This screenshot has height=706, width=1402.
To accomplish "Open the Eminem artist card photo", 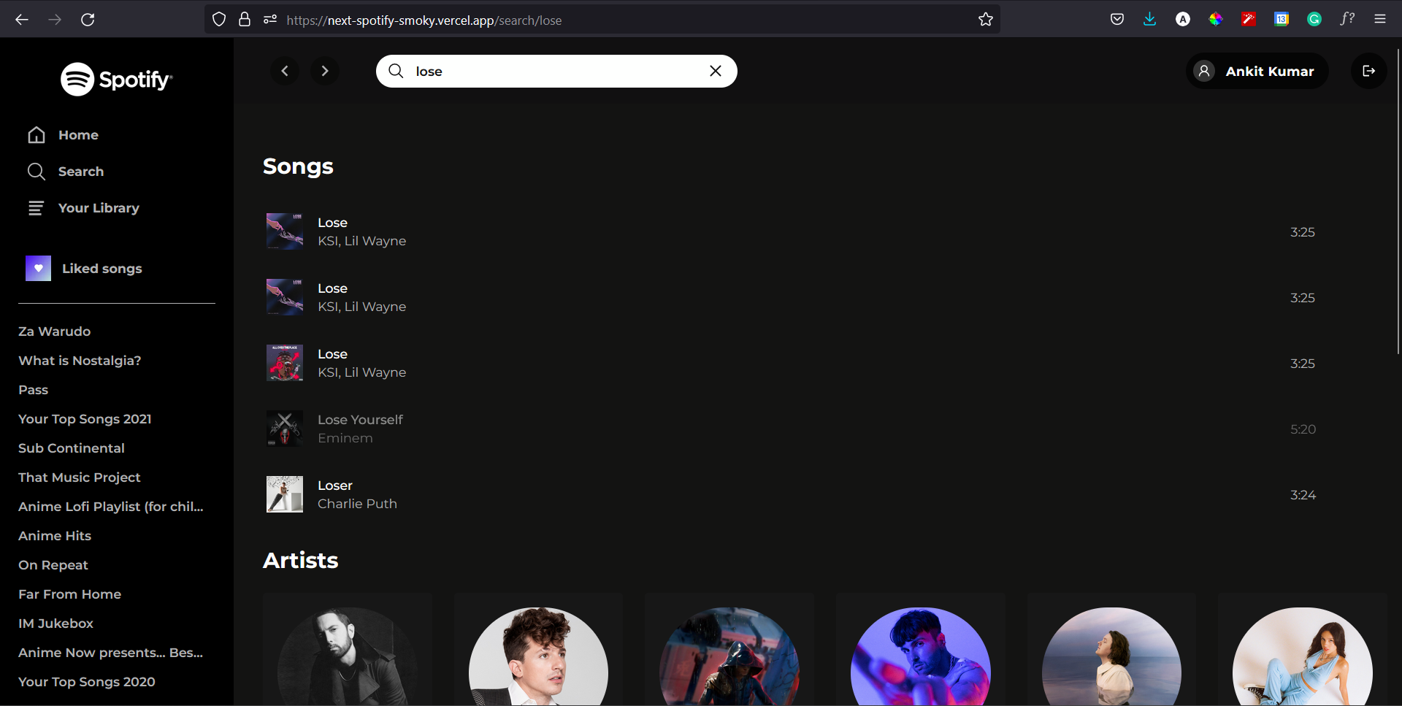I will point(348,656).
